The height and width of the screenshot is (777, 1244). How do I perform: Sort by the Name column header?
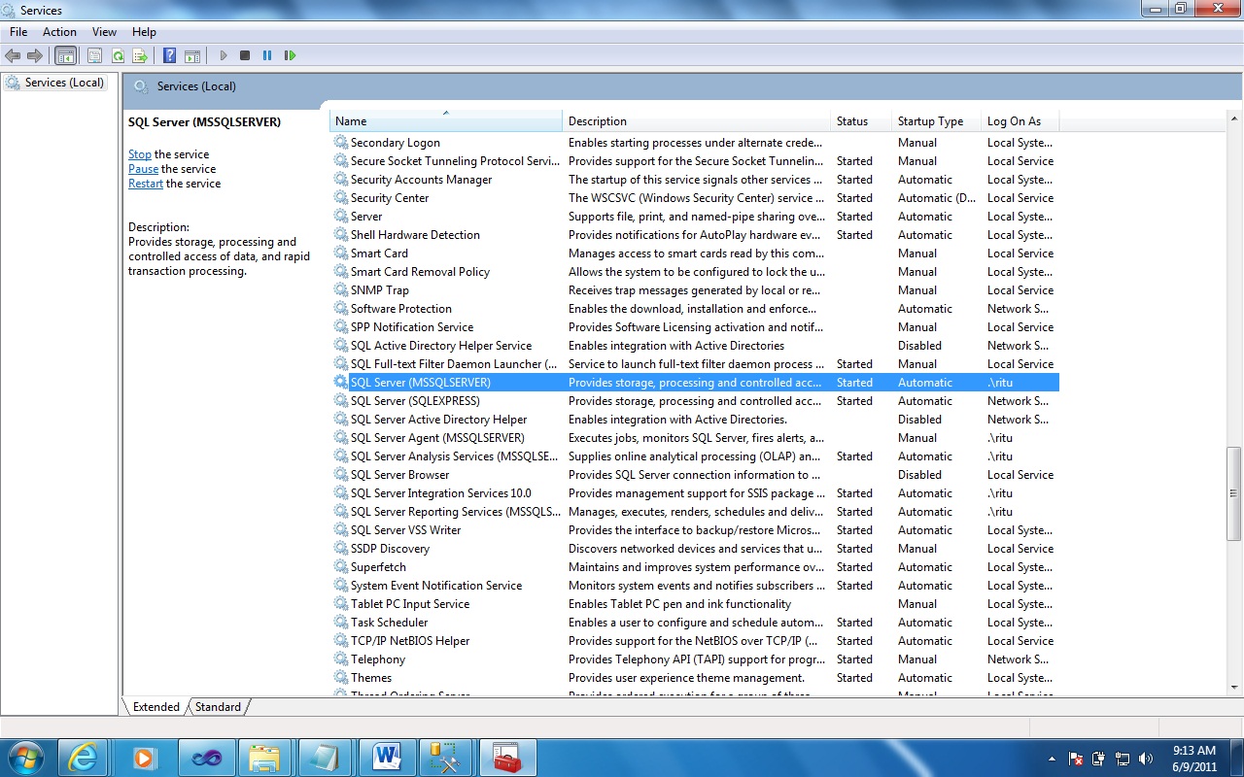(446, 121)
